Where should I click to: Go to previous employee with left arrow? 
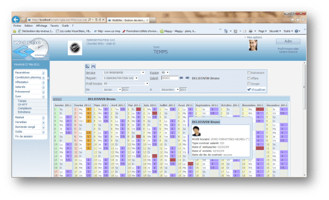(x=181, y=78)
